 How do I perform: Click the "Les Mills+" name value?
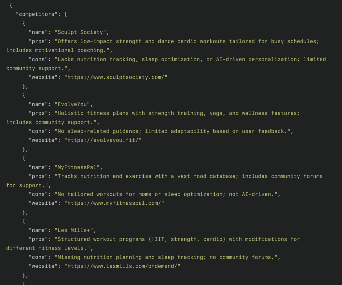click(x=74, y=230)
